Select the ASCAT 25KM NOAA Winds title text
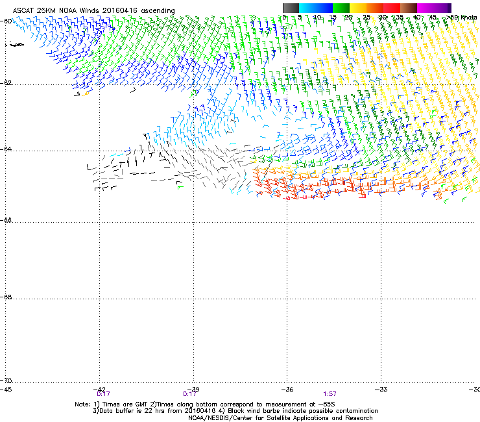This screenshot has width=480, height=422. (93, 10)
